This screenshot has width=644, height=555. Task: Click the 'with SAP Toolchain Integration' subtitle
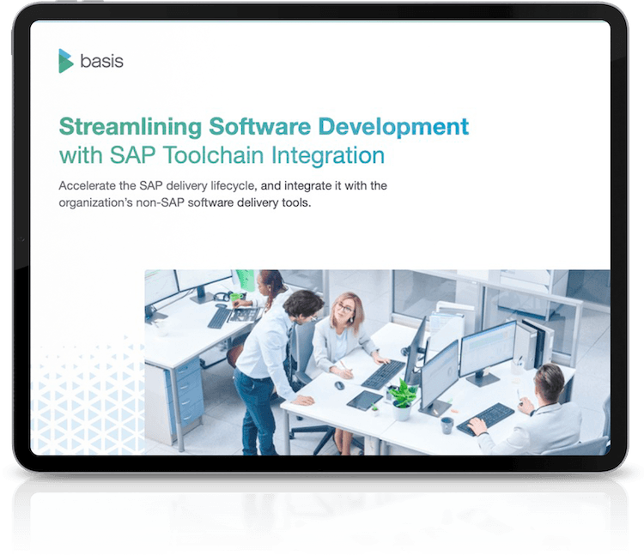click(x=222, y=155)
